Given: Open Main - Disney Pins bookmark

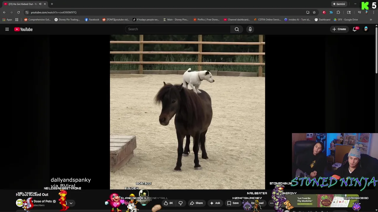Looking at the screenshot, I should point(176,20).
